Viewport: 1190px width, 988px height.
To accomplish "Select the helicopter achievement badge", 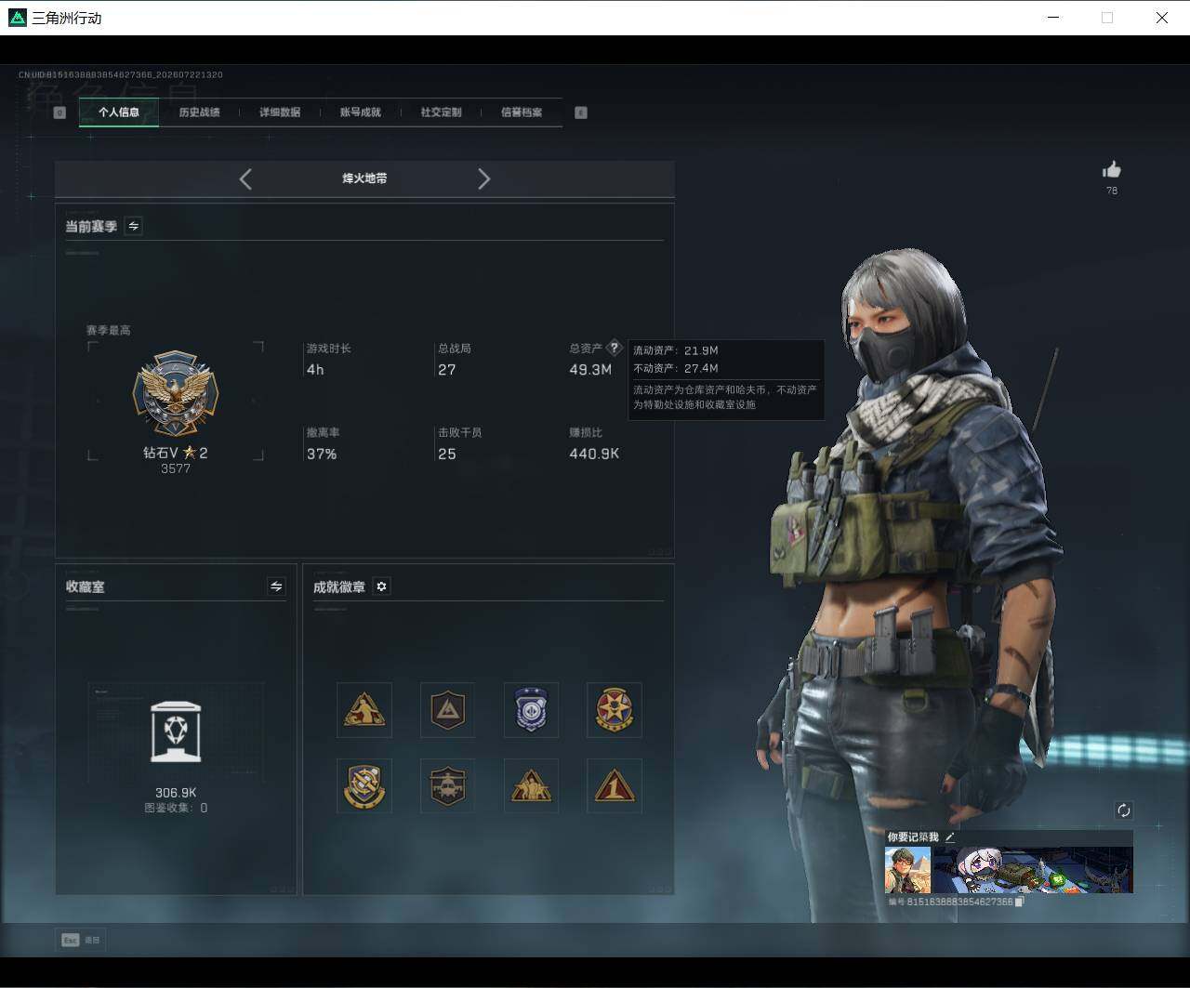I will coord(447,785).
